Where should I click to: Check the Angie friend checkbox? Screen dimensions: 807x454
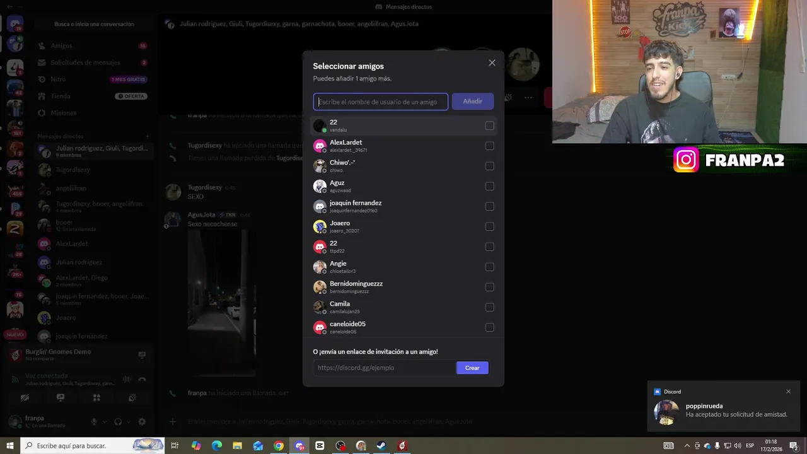(x=489, y=267)
